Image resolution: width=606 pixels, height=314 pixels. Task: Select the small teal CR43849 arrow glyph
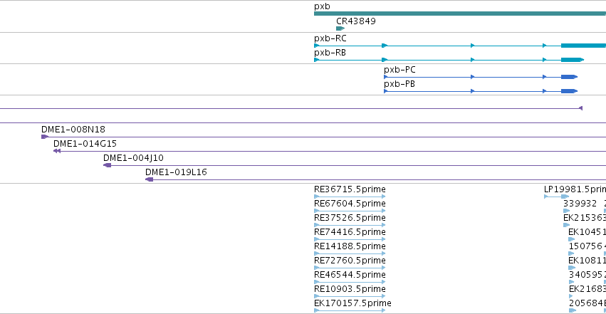click(340, 28)
